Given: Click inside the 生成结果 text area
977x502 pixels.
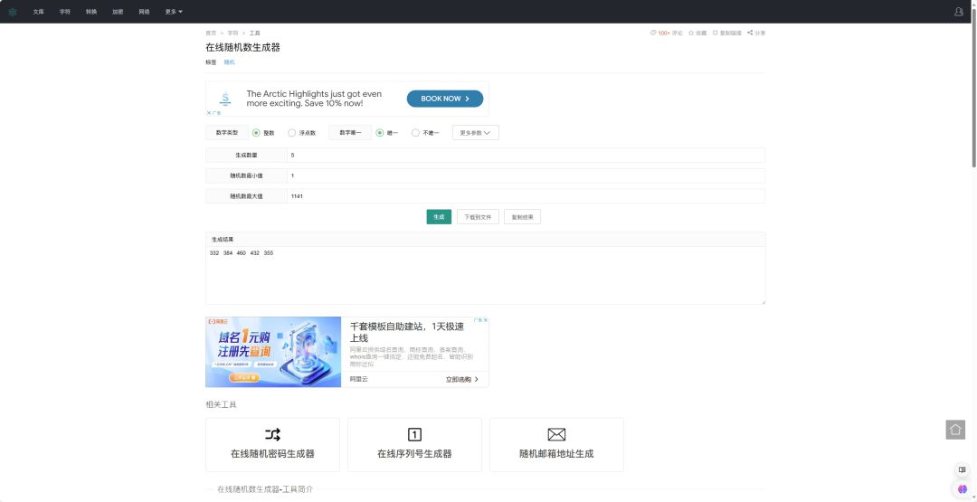Looking at the screenshot, I should 486,275.
